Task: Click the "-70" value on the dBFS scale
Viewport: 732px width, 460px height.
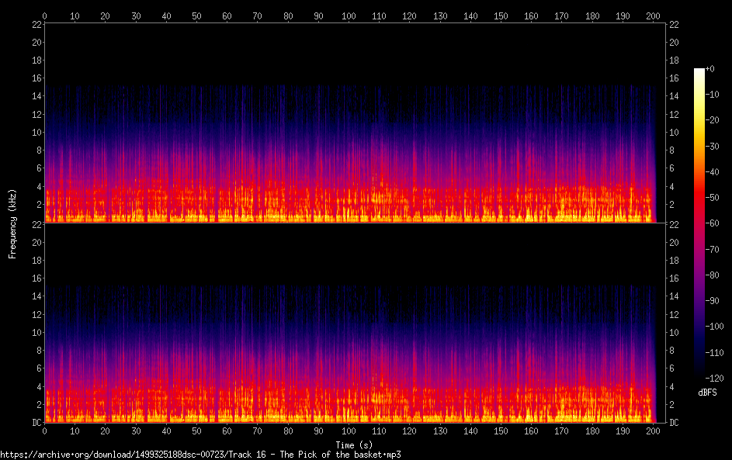Action: (x=713, y=249)
